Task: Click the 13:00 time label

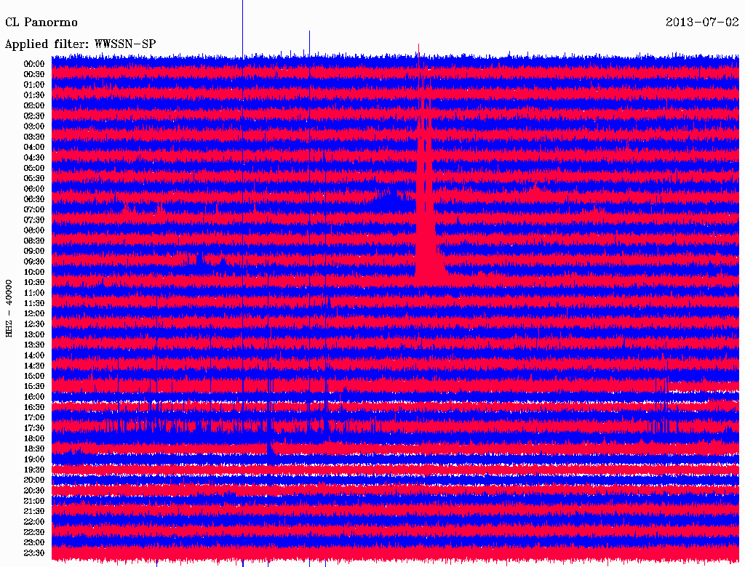Action: (x=33, y=334)
